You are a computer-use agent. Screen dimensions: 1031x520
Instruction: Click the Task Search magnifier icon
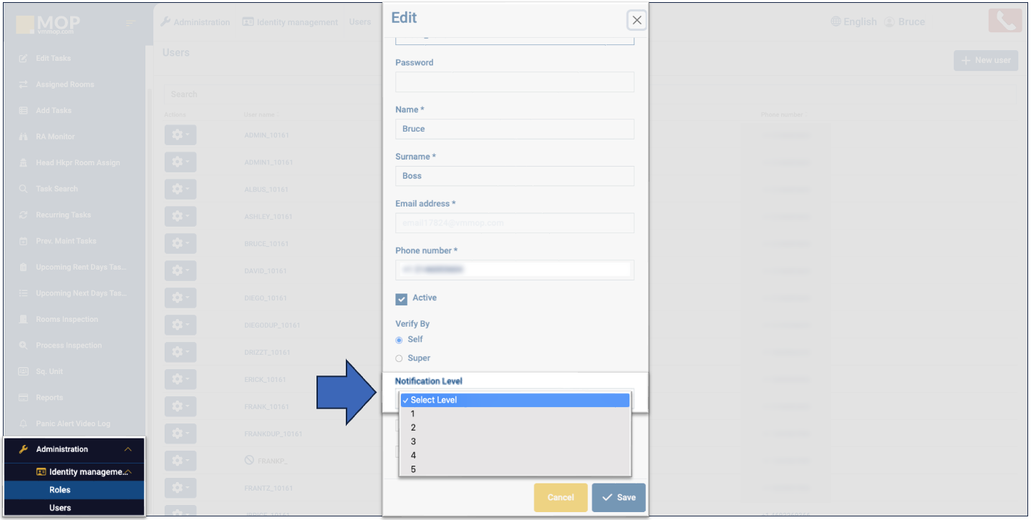pyautogui.click(x=23, y=189)
